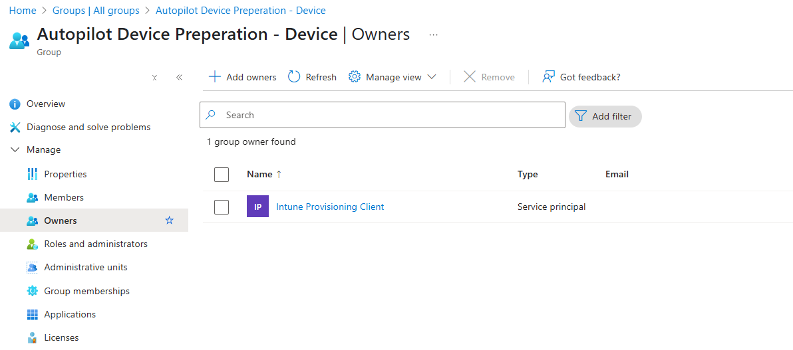The image size is (793, 350).
Task: Favorite the Owners page with the star
Action: pyautogui.click(x=169, y=220)
